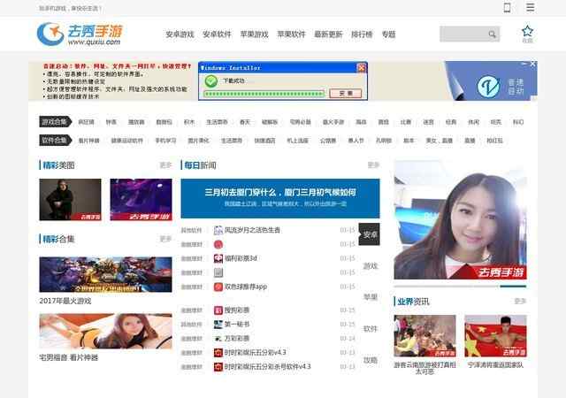The image size is (566, 398).
Task: Select the 休闲 game tag
Action: click(x=473, y=122)
